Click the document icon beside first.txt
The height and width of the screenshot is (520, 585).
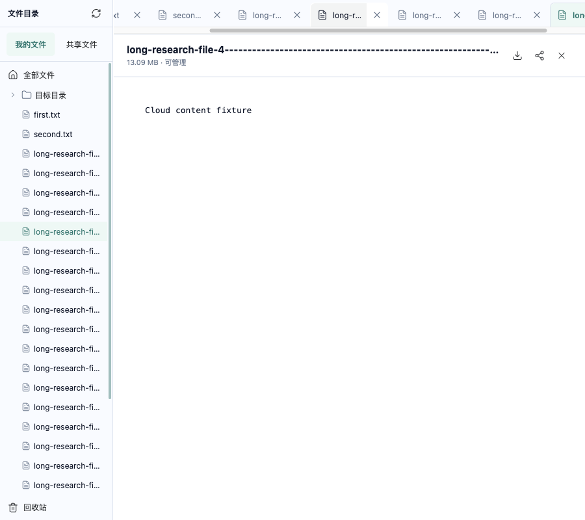point(26,114)
